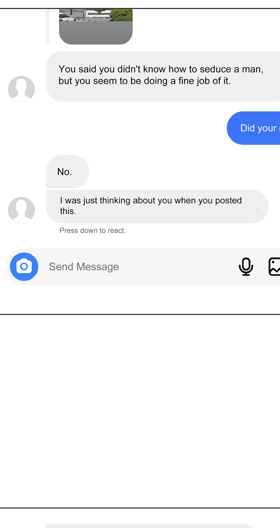Select the 'No.' reply bubble
Viewport: 280px width, 528px height.
[67, 172]
